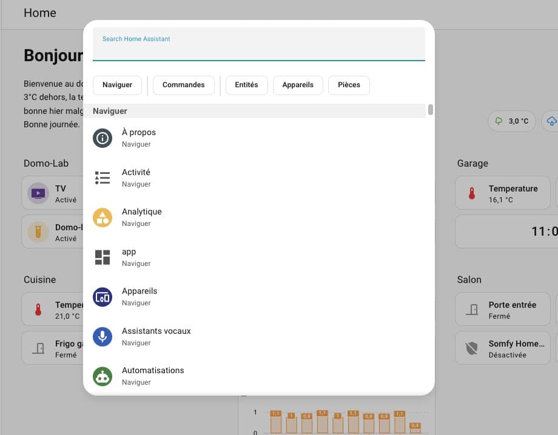Open the Activité list icon

[x=103, y=178]
